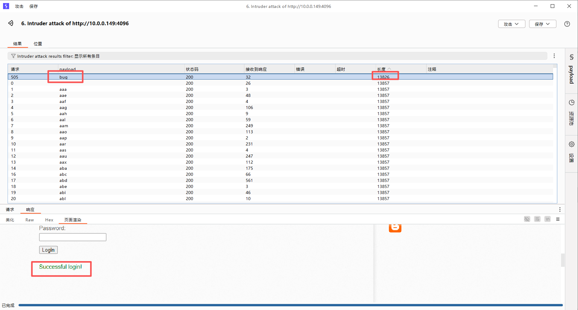The image size is (578, 310).
Task: Select the row with payload aao
Action: (280, 132)
